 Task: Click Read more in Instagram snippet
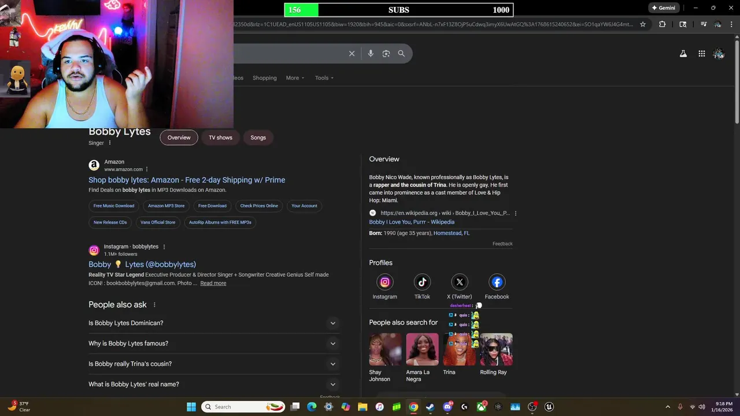213,283
